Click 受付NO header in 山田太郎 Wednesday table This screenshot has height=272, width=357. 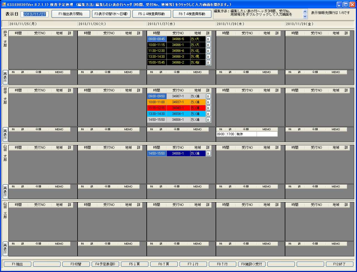178,148
